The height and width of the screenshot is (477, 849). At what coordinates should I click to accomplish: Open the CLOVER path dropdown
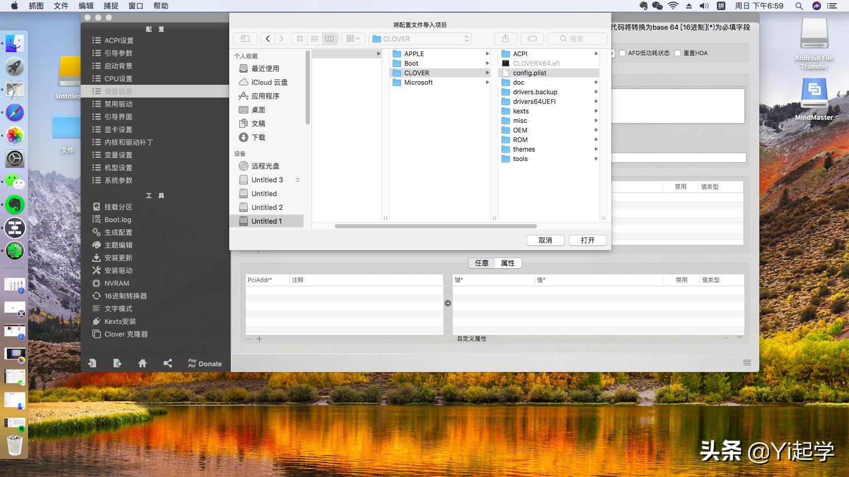pyautogui.click(x=421, y=39)
